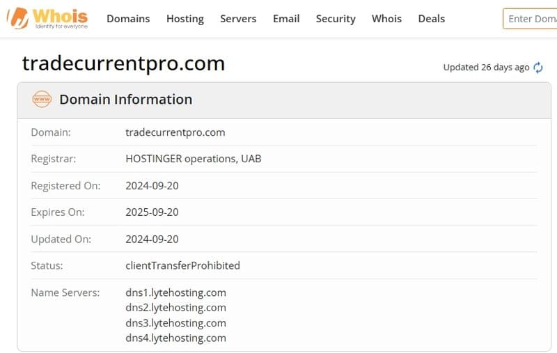Select the dns4.lytehosting.com name server entry
This screenshot has width=557, height=353.
175,338
